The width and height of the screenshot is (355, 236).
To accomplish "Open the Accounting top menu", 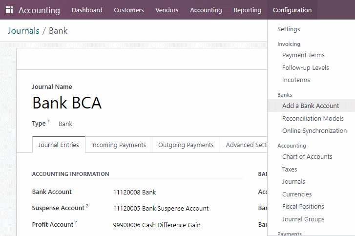I will pos(206,10).
